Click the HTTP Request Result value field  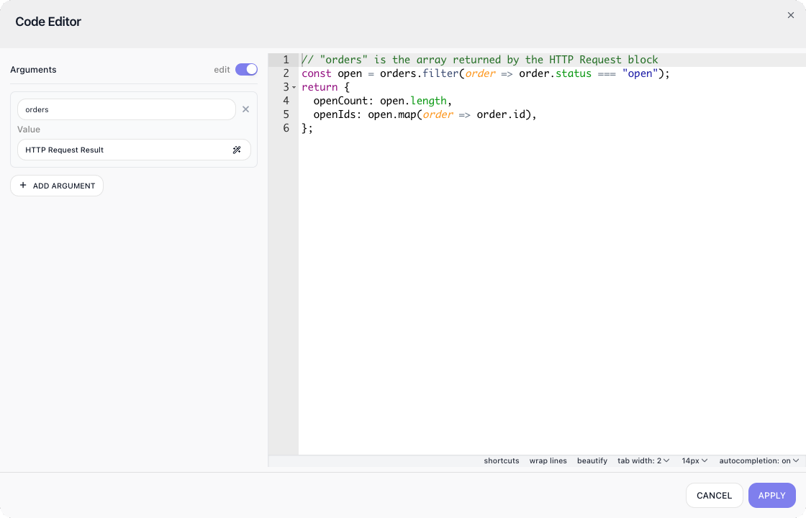point(134,150)
